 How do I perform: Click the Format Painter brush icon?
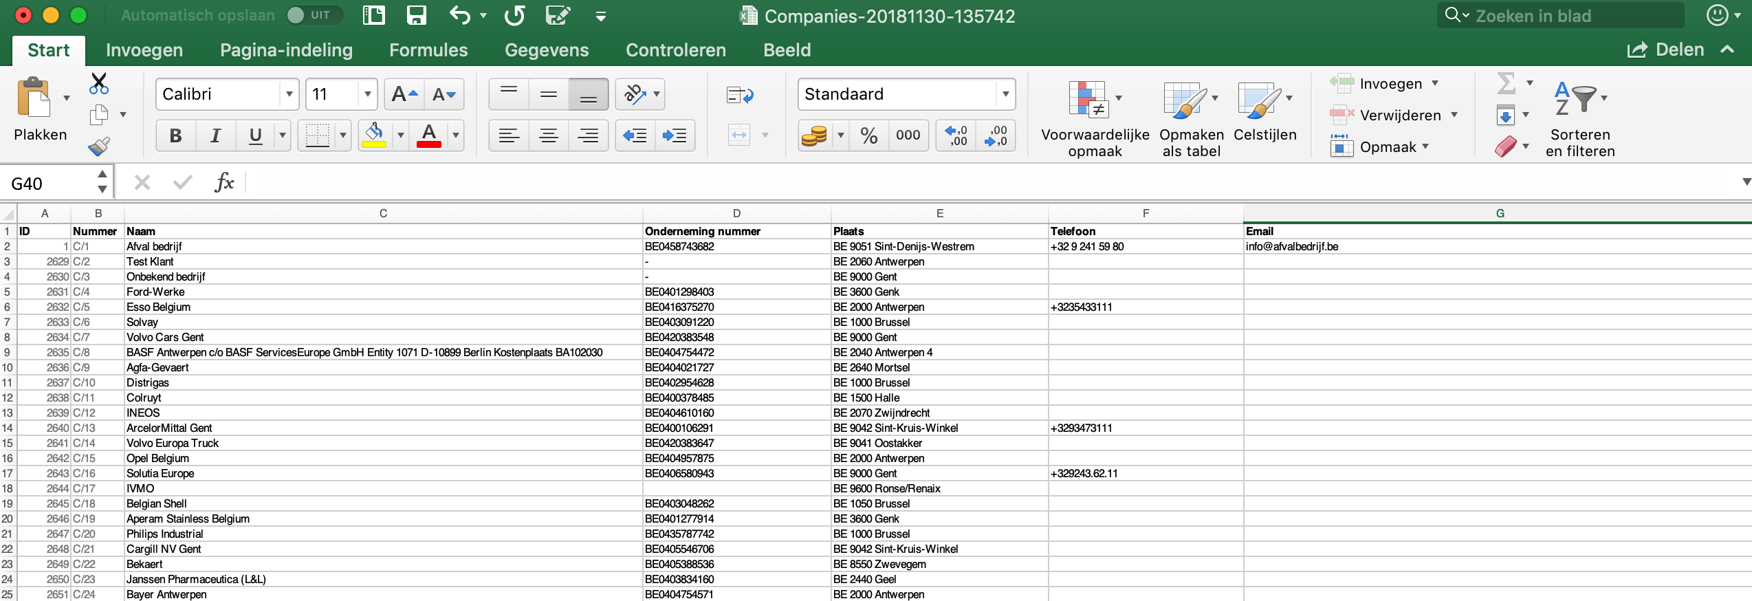pyautogui.click(x=99, y=146)
